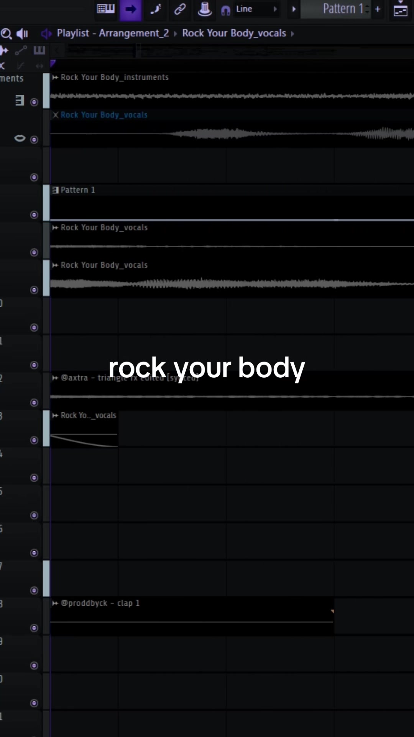Expand arrow after Rock Your Body_vocals breadcrumb

pos(292,34)
